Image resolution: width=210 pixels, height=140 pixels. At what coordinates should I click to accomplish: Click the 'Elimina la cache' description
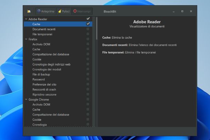pos(122,38)
